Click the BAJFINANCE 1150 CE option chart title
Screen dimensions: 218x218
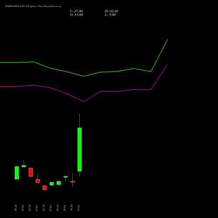point(33,7)
